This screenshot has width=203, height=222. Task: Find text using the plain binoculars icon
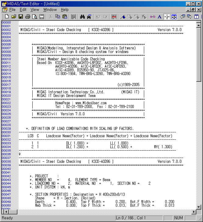pyautogui.click(x=82, y=17)
